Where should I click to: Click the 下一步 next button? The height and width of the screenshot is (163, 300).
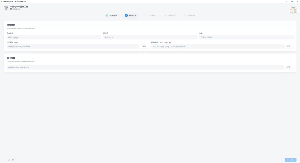pyautogui.click(x=291, y=160)
